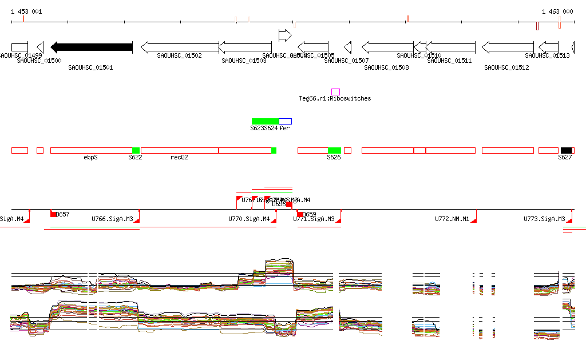Select the red ebpS annotation box
586x349 pixels.
[91, 150]
